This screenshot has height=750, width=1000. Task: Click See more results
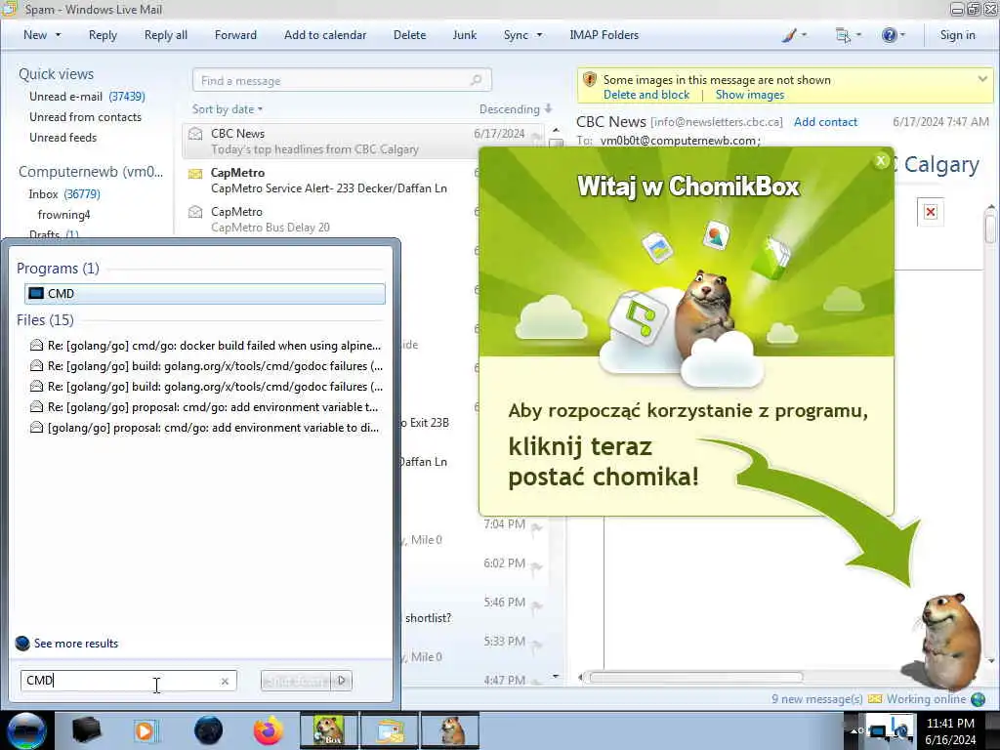pos(76,644)
